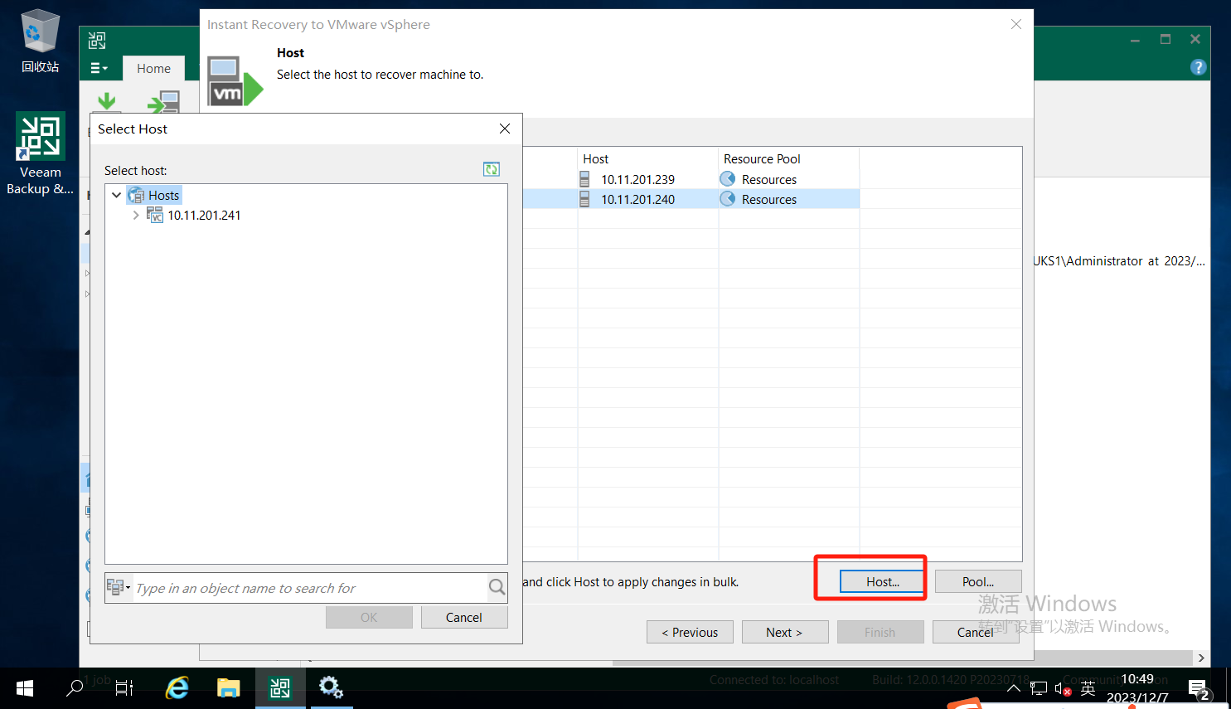Click the host server icon for 10.11.201.240
Viewport: 1231px width, 709px height.
pyautogui.click(x=584, y=199)
